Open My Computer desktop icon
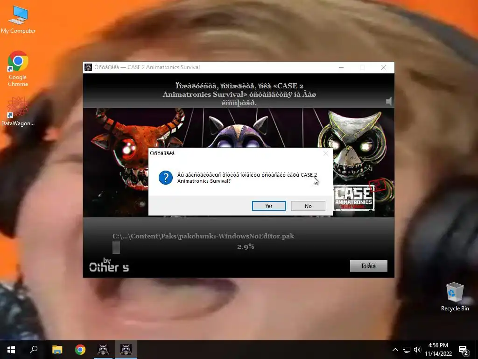Screen dimensions: 478x359 point(18,20)
